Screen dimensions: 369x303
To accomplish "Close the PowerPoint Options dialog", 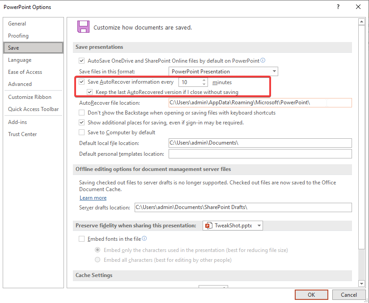I will click(x=358, y=7).
